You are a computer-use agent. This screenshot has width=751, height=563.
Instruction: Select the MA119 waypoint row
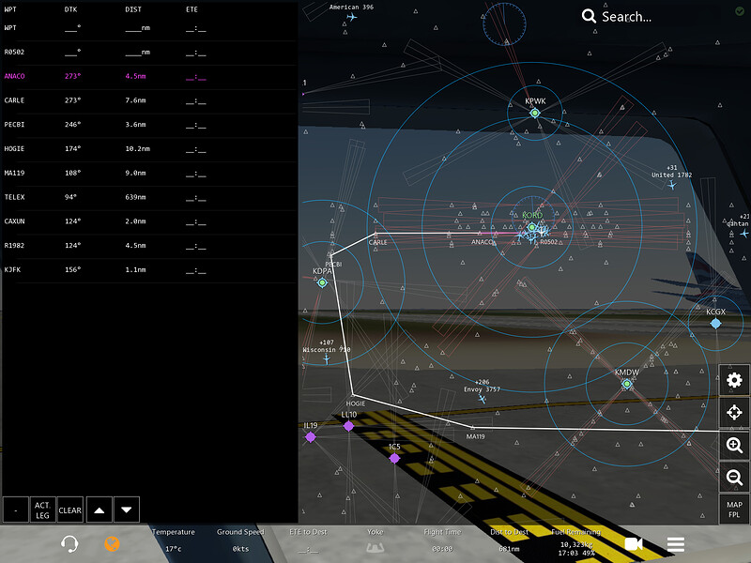(x=149, y=174)
